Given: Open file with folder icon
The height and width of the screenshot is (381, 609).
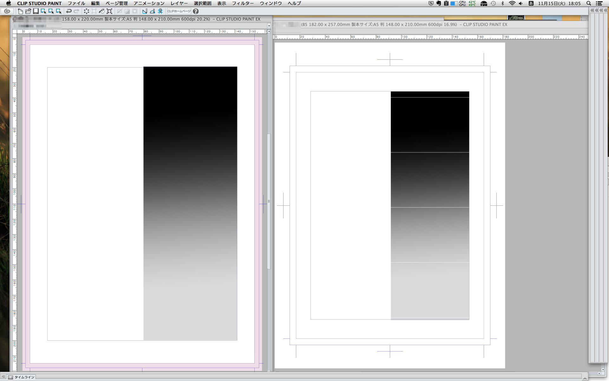Looking at the screenshot, I should (x=28, y=11).
